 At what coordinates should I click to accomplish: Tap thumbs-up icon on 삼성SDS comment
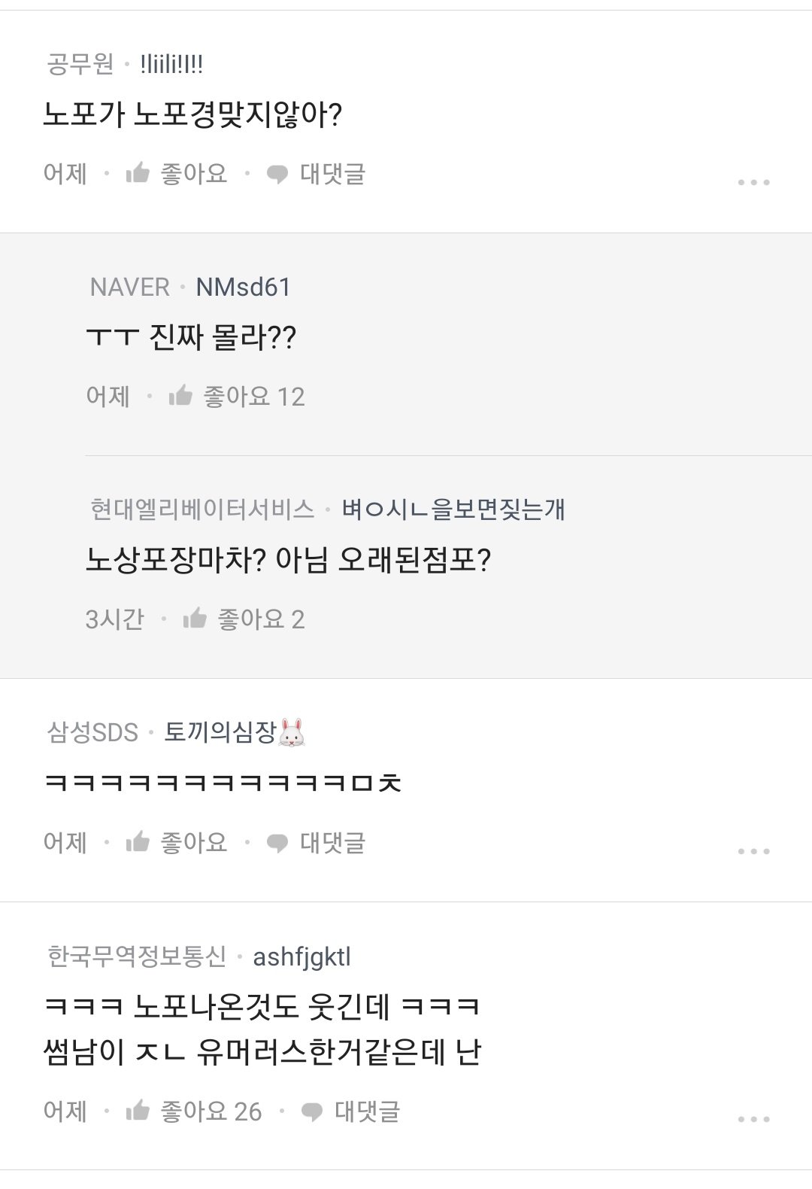(x=138, y=842)
